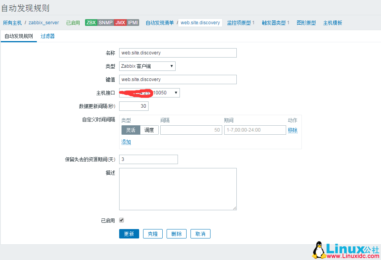The height and width of the screenshot is (260, 381).
Task: Switch to the 过滤器 tab
Action: click(47, 36)
